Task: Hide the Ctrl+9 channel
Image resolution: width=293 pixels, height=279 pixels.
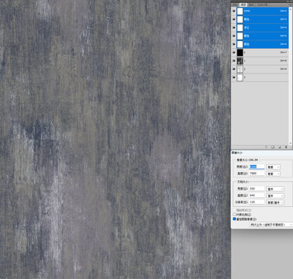Action: [x=234, y=69]
